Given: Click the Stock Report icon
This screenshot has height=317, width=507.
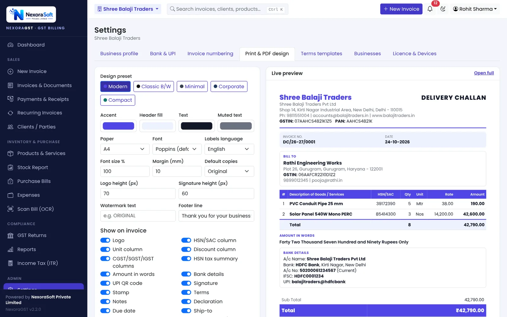Looking at the screenshot, I should click(10, 167).
